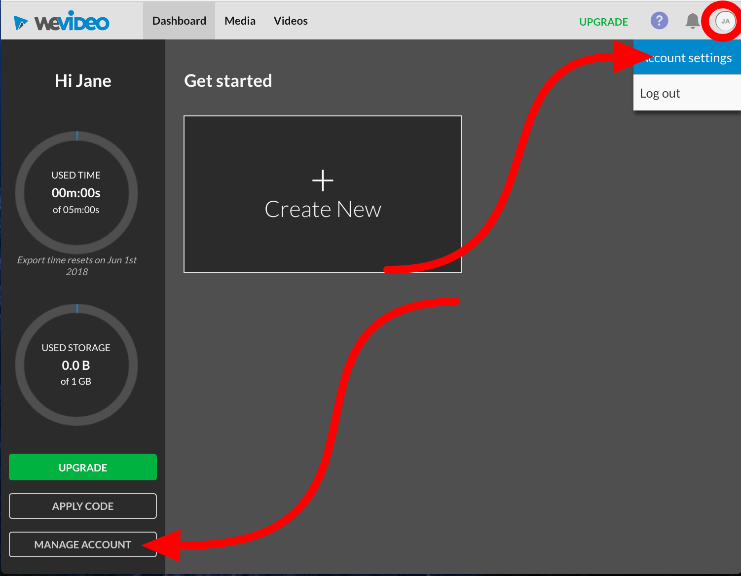
Task: Select Log out in the user menu
Action: point(660,93)
